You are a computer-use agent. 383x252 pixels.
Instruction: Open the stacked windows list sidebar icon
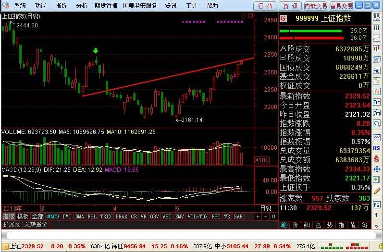click(x=376, y=60)
